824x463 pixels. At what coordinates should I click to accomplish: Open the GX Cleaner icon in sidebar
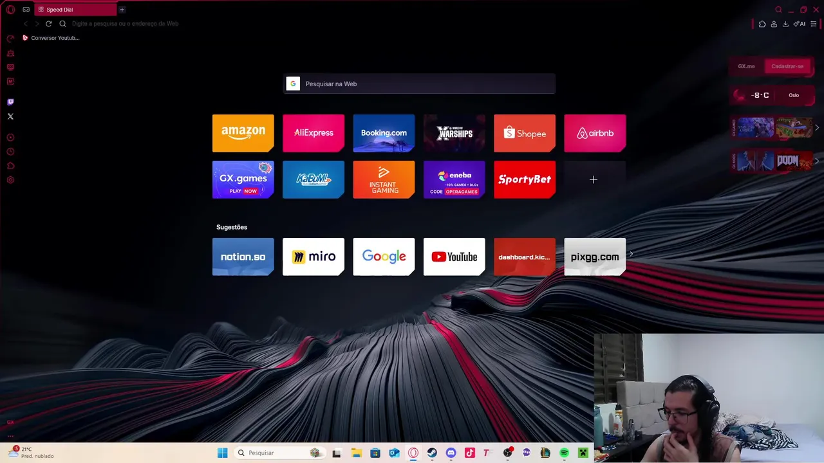click(10, 53)
